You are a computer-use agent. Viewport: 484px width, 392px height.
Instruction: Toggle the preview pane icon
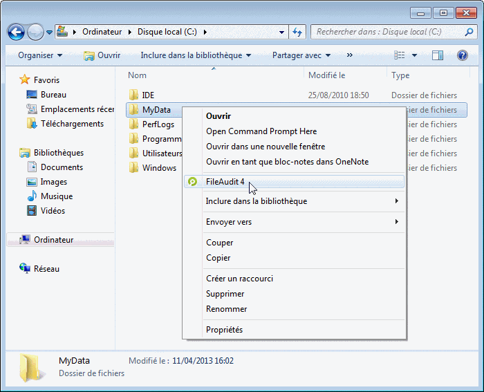[437, 55]
